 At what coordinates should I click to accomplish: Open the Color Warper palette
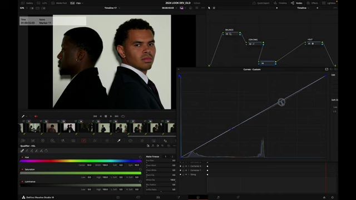click(x=95, y=141)
